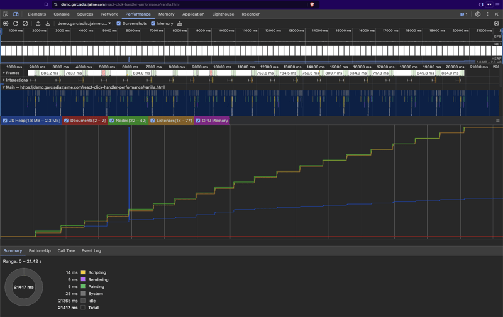
Task: Select the 717.3 ms frame
Action: (380, 73)
